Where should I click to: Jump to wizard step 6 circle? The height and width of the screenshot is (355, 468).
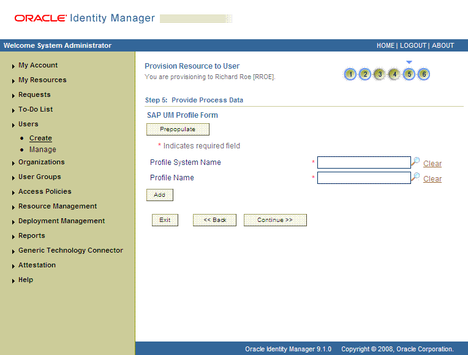pyautogui.click(x=424, y=74)
